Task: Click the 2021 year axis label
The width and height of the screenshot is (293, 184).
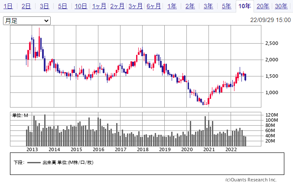Action: pyautogui.click(x=209, y=149)
